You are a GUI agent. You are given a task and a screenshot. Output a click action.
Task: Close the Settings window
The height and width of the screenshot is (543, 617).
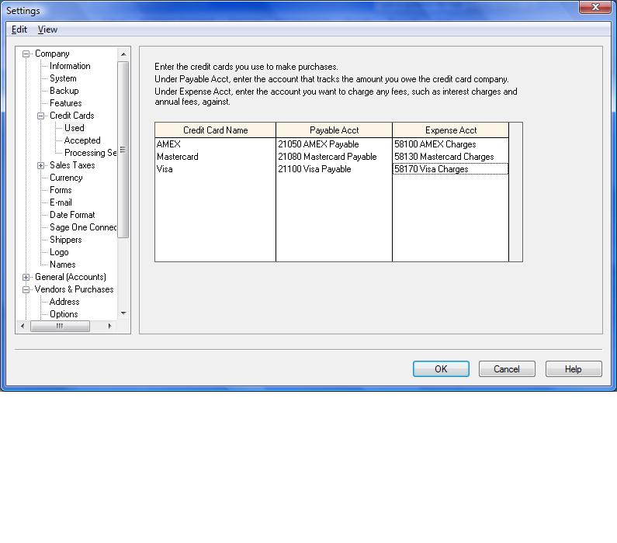[595, 7]
